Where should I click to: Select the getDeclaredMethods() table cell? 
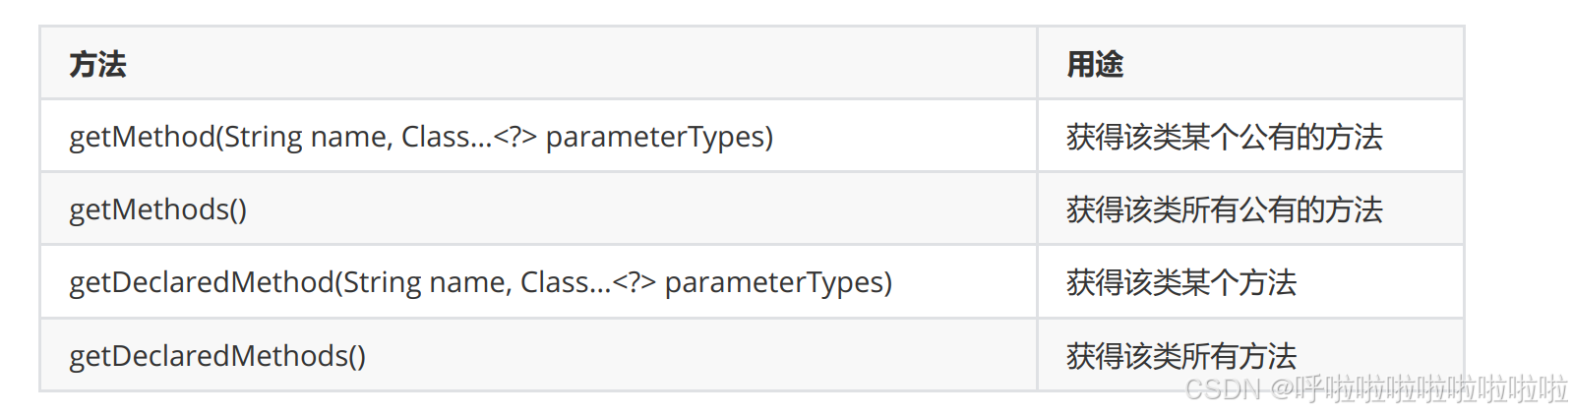[x=217, y=355]
